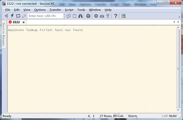
Task: Open Find with the binoculars icon
Action: [x=81, y=16]
